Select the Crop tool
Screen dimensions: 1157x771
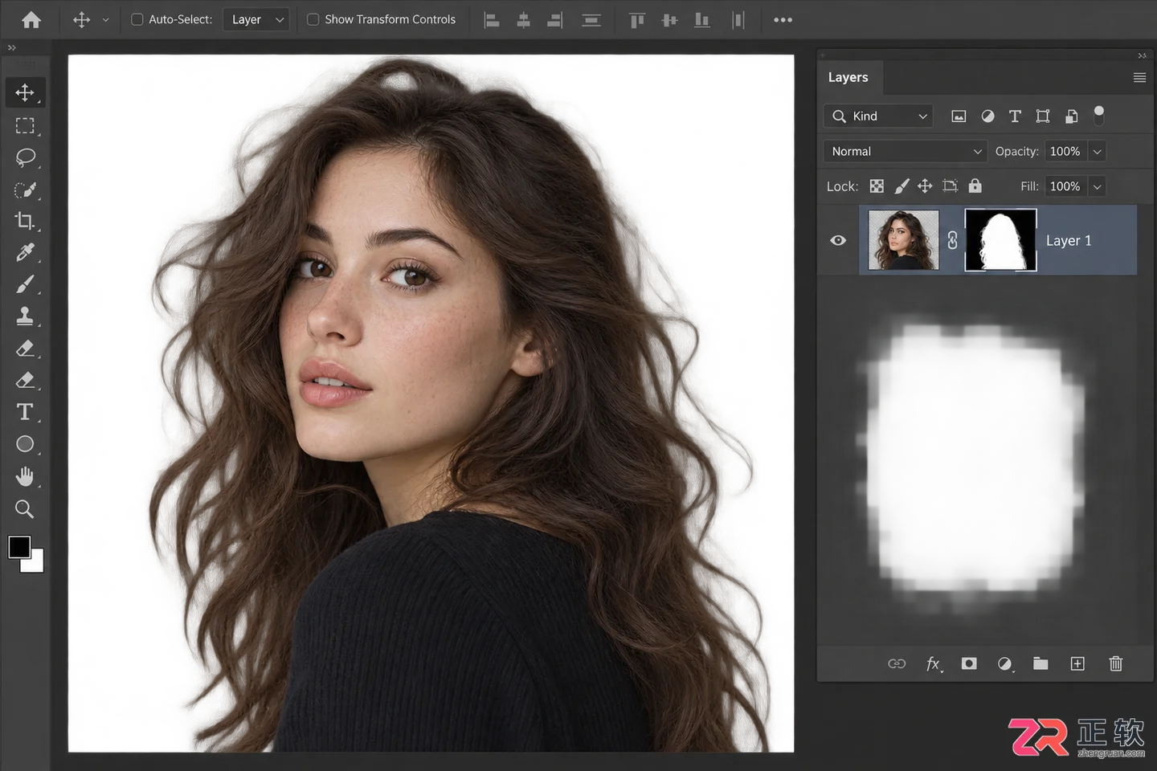click(25, 220)
